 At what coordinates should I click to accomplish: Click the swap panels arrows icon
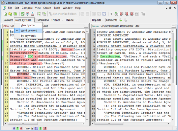(x=39, y=14)
